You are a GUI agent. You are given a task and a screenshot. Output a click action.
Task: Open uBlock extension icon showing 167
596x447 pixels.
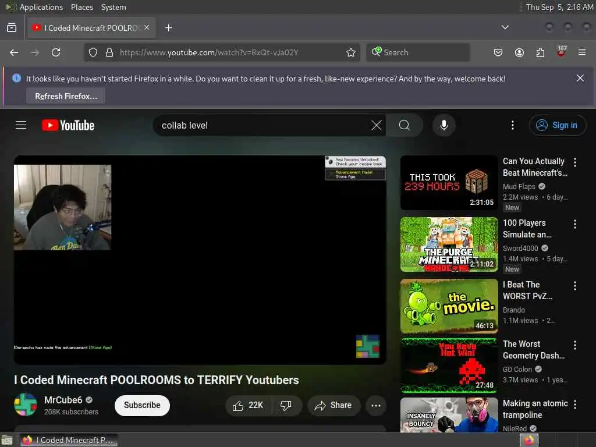[562, 52]
